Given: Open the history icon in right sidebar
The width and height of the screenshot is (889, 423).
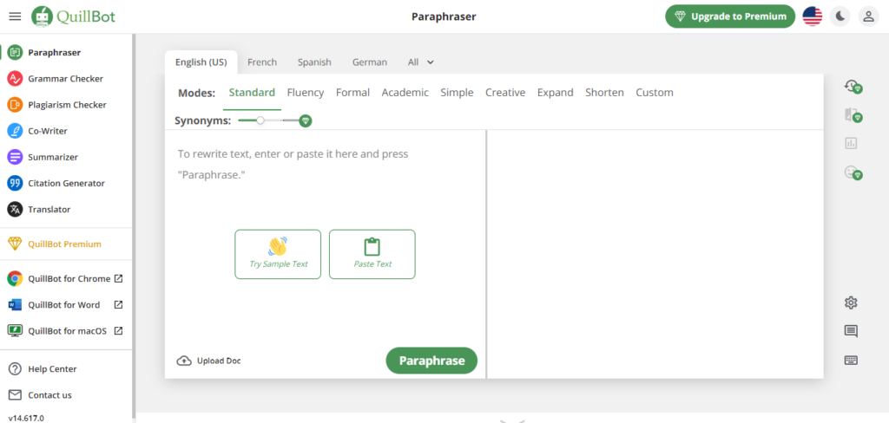Looking at the screenshot, I should (x=852, y=87).
